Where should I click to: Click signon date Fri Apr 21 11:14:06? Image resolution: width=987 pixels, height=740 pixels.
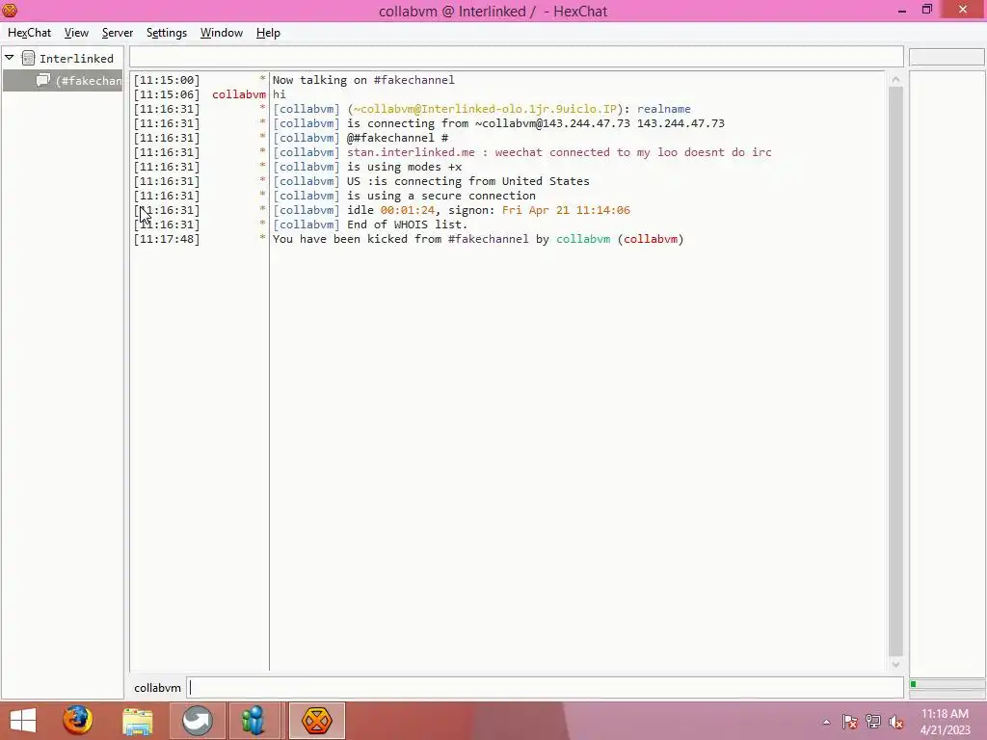tap(566, 210)
